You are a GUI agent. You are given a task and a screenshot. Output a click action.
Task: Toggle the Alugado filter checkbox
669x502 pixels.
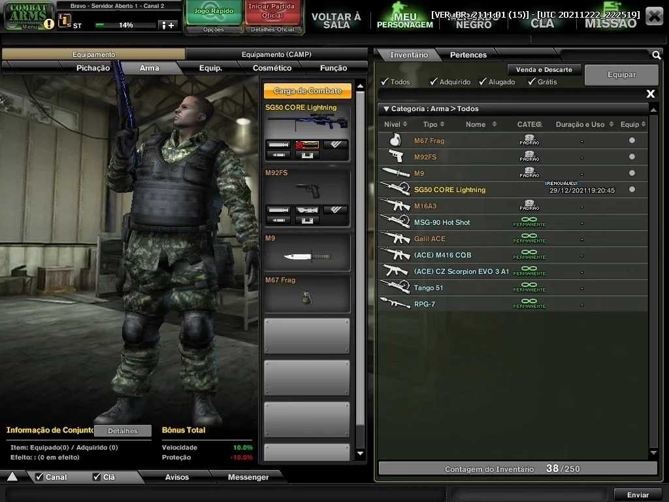483,82
